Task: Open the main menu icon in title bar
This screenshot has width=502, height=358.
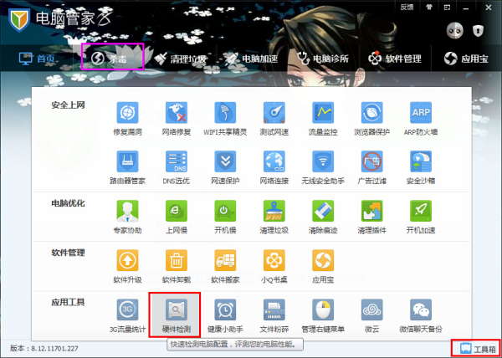Action: [x=448, y=8]
